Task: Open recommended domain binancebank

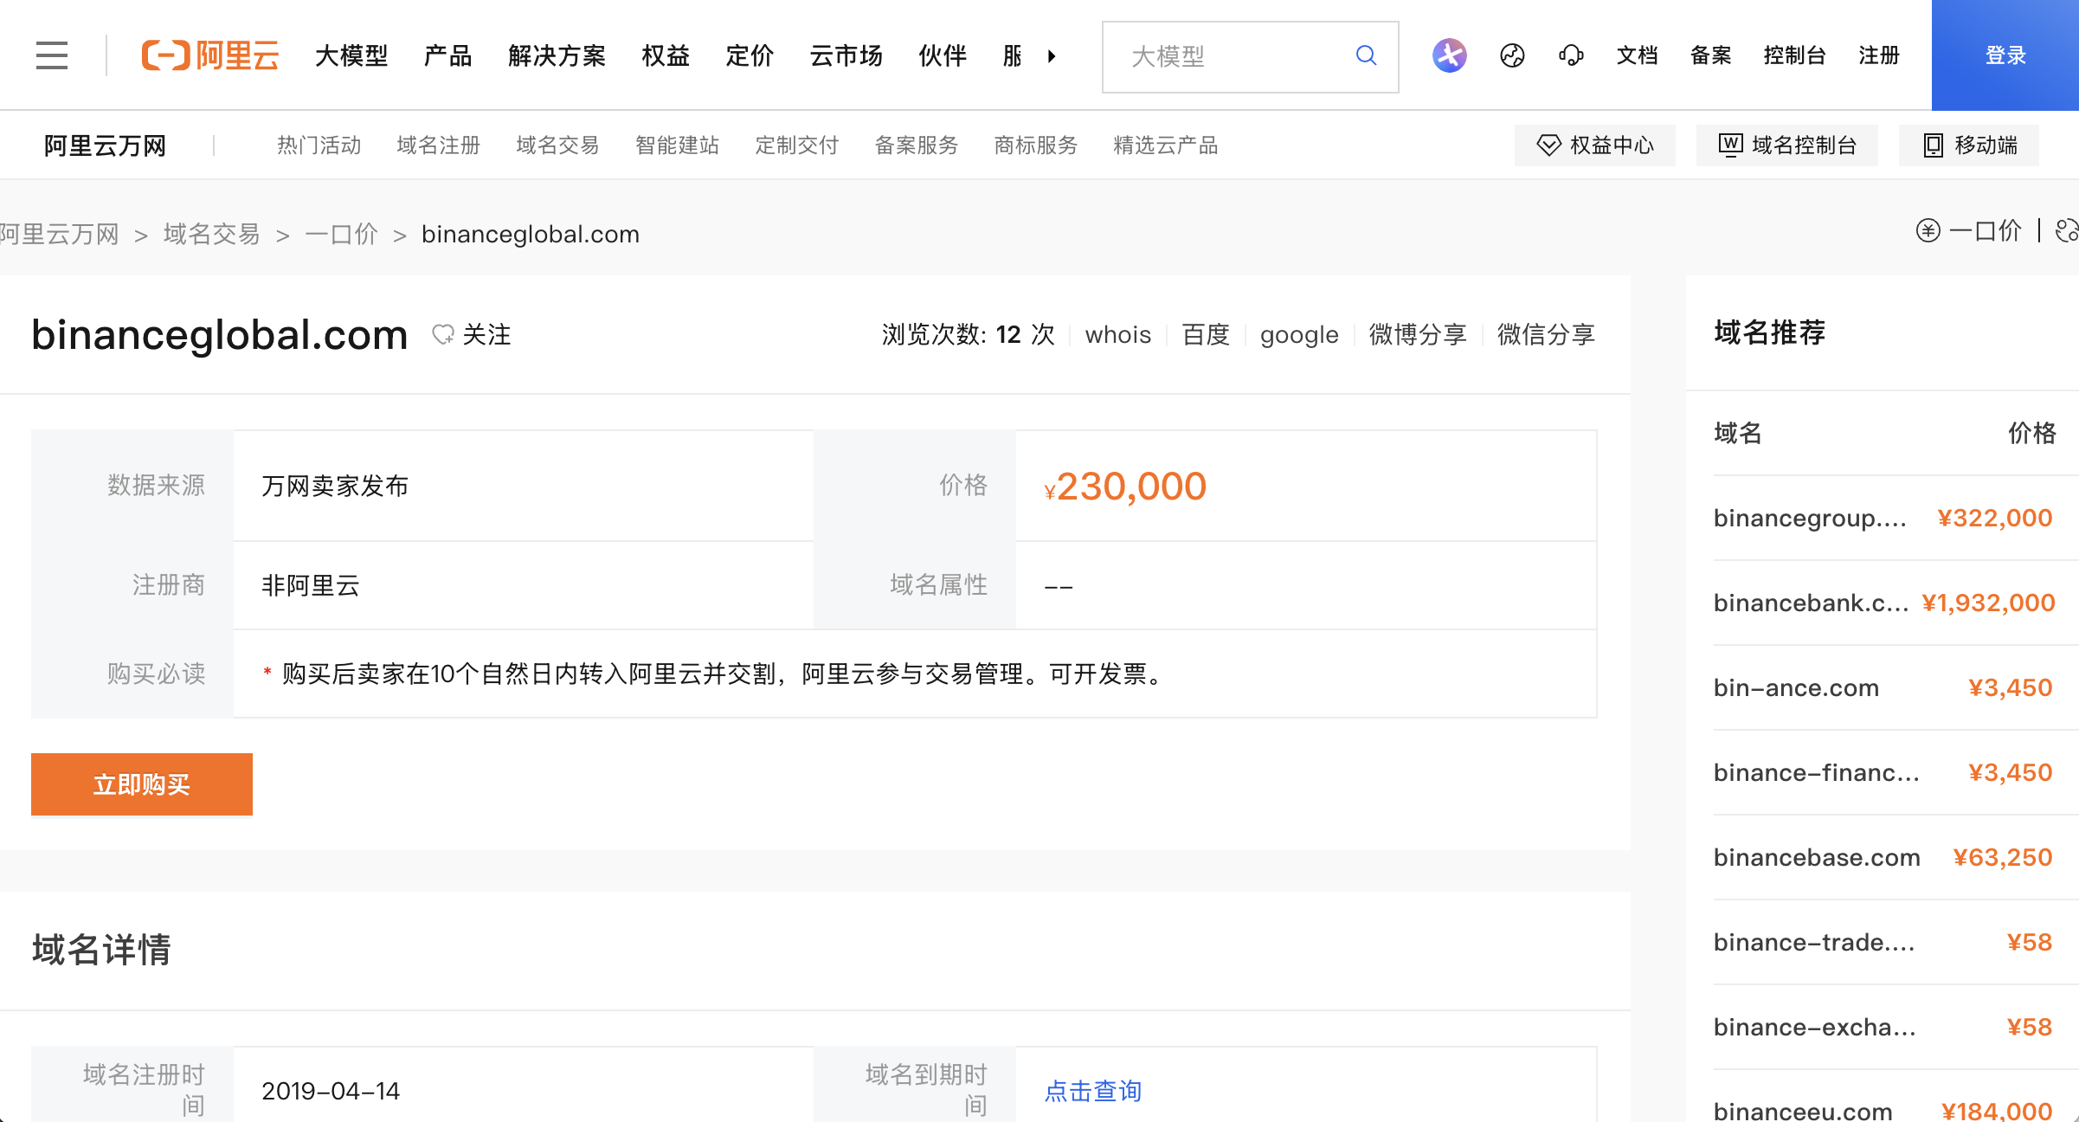Action: [x=1811, y=603]
